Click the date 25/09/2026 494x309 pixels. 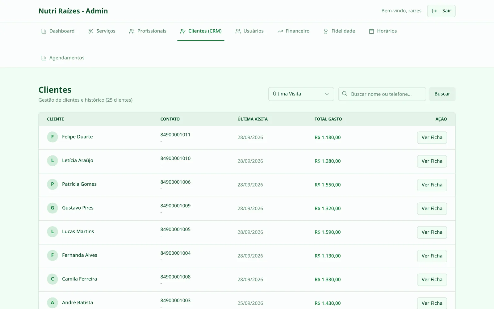coord(250,303)
